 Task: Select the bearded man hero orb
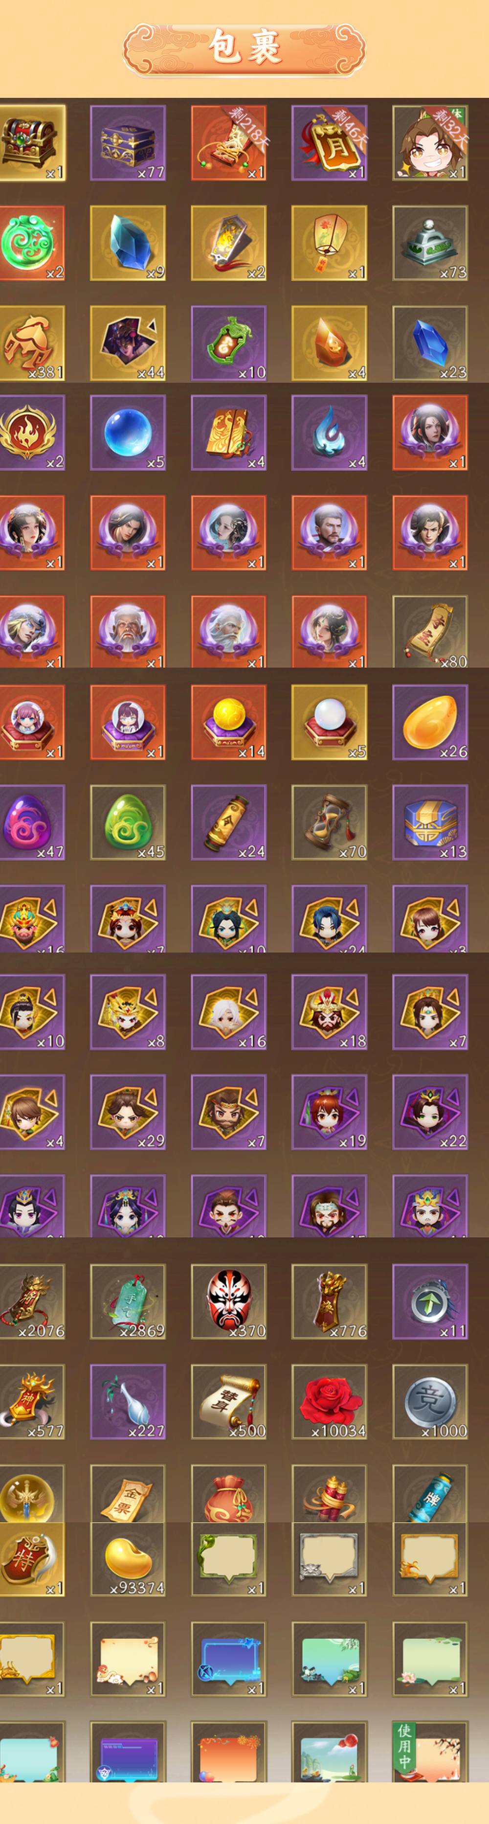(329, 533)
